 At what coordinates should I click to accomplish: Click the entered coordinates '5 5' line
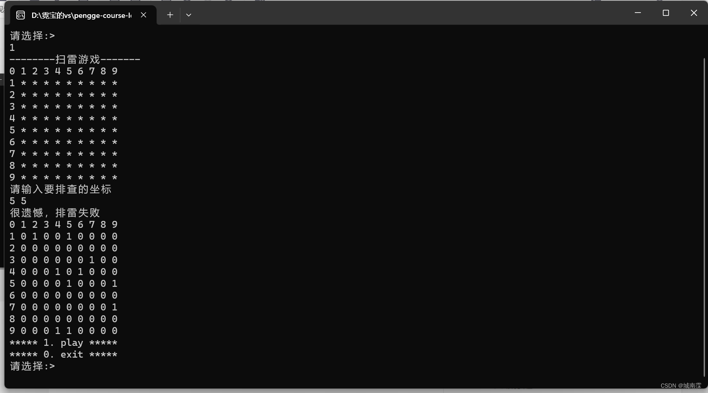[x=18, y=201]
